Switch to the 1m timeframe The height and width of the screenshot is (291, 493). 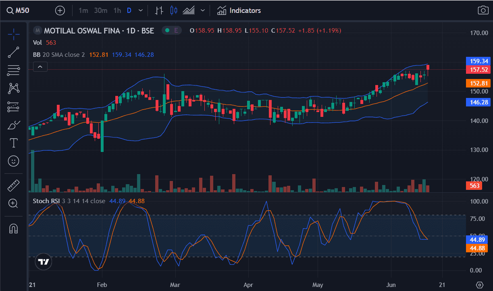click(83, 10)
